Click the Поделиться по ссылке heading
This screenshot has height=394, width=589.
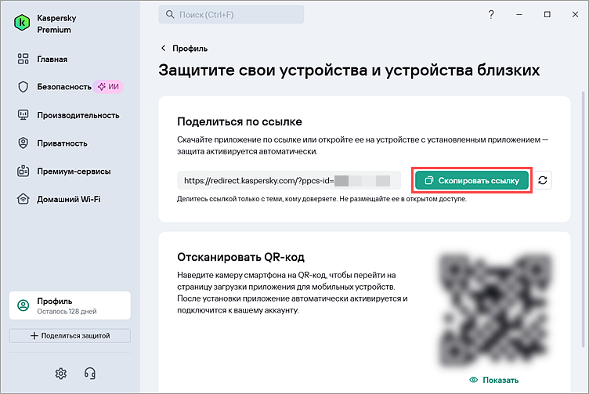coord(240,121)
